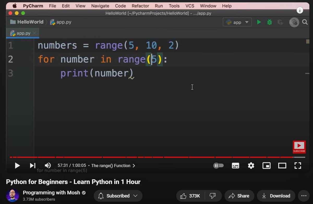Open the View menu
The image size is (313, 204).
click(80, 6)
